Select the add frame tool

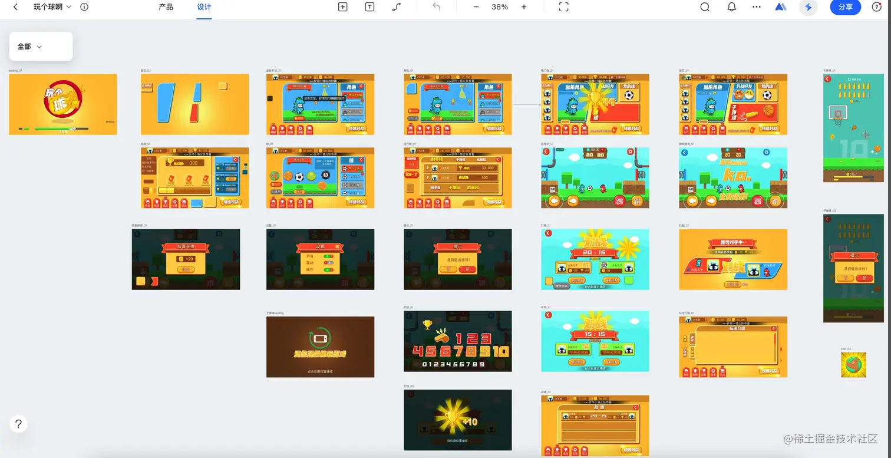[x=342, y=7]
